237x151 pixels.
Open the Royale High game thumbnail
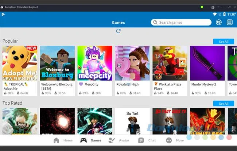point(132,63)
